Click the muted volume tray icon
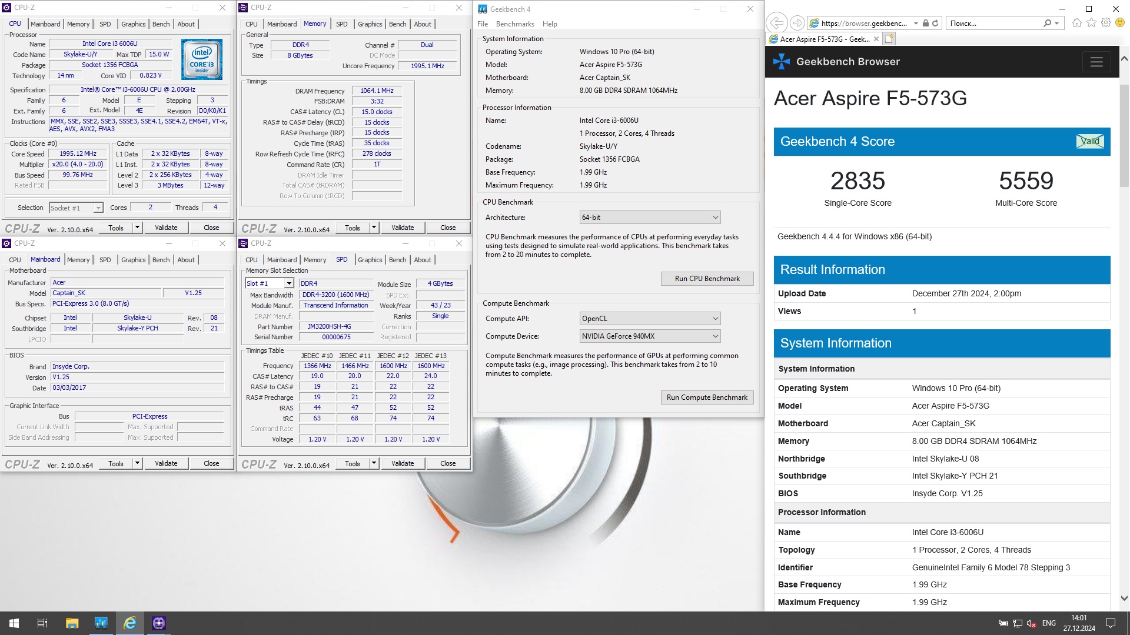 click(x=1031, y=623)
